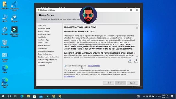
Task: Go back with the '< Back' button
Action: 109,83
